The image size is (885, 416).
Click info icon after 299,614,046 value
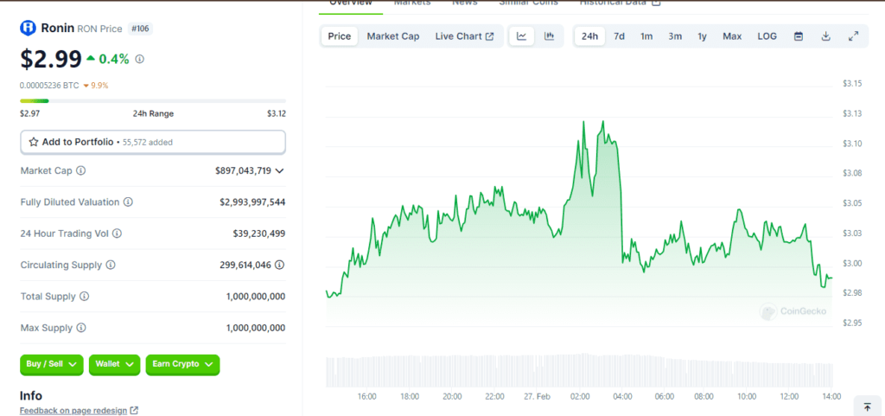pos(279,265)
